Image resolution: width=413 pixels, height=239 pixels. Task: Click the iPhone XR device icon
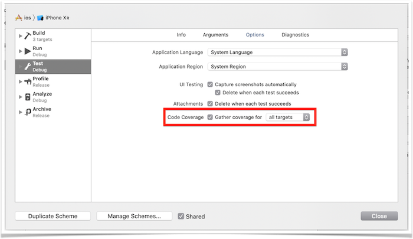coord(40,18)
